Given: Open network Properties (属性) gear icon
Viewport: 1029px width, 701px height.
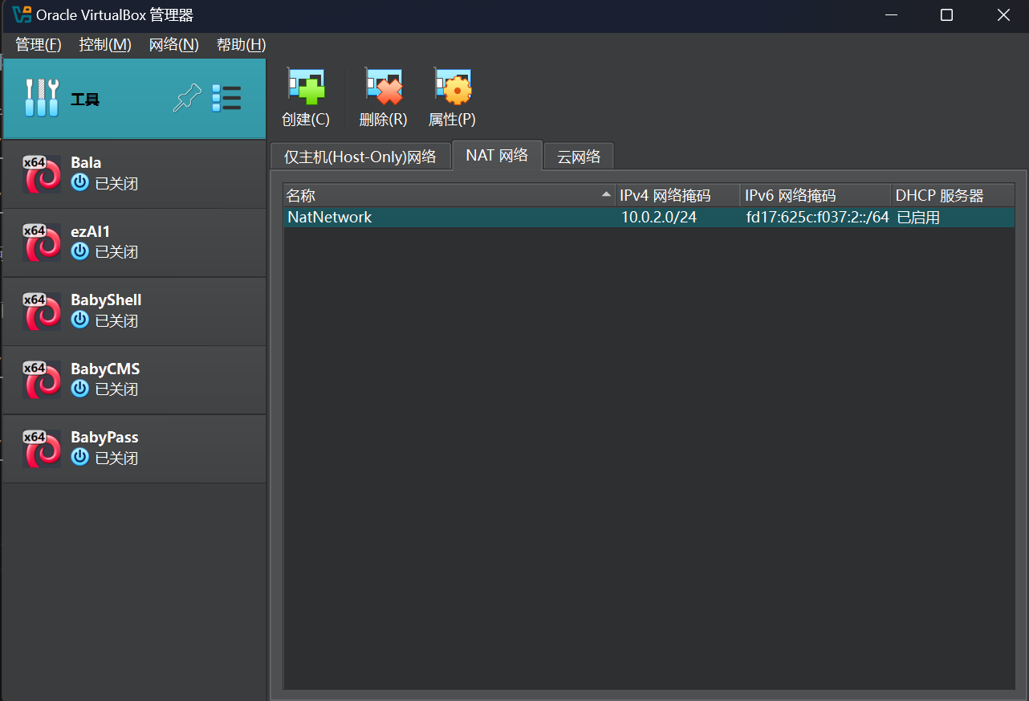Looking at the screenshot, I should tap(452, 87).
